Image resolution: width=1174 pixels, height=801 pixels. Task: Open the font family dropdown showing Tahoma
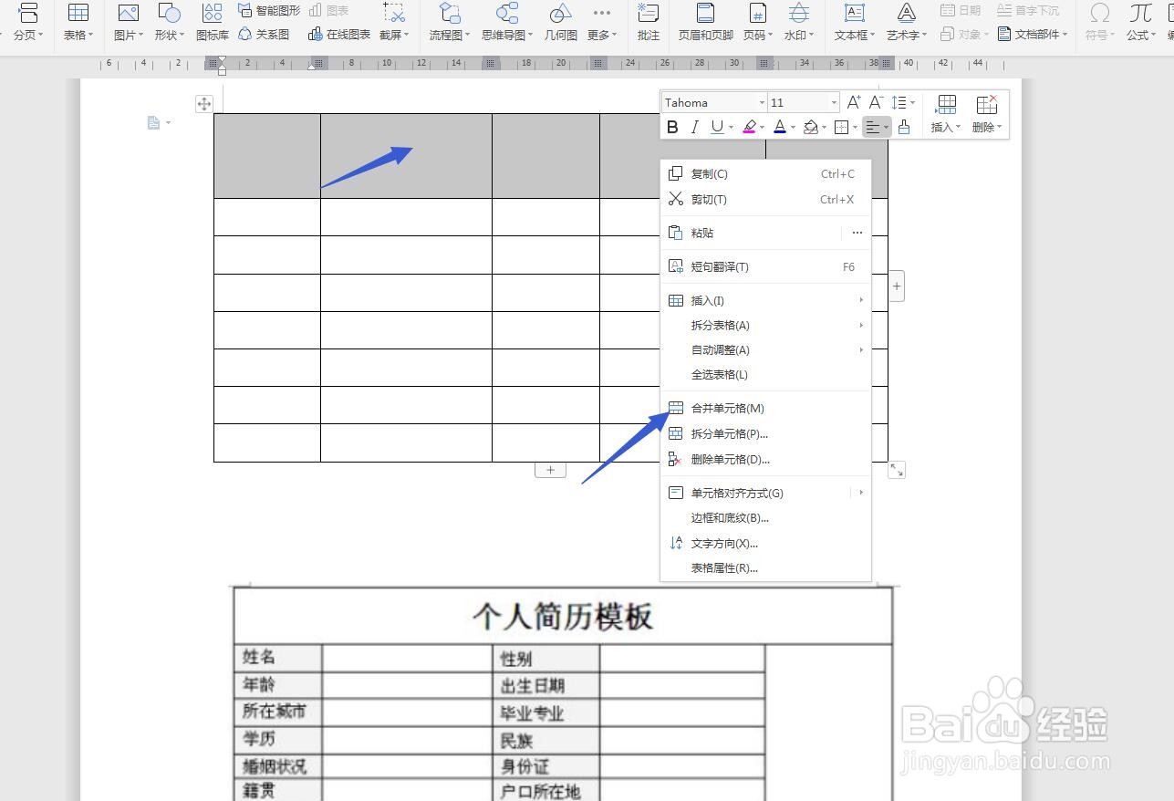click(x=713, y=102)
